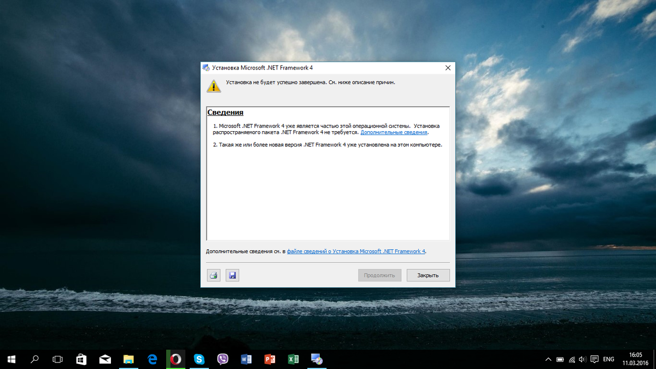Screen dimensions: 656x369
Task: Open the файле сведений о Установка link
Action: tap(356, 251)
